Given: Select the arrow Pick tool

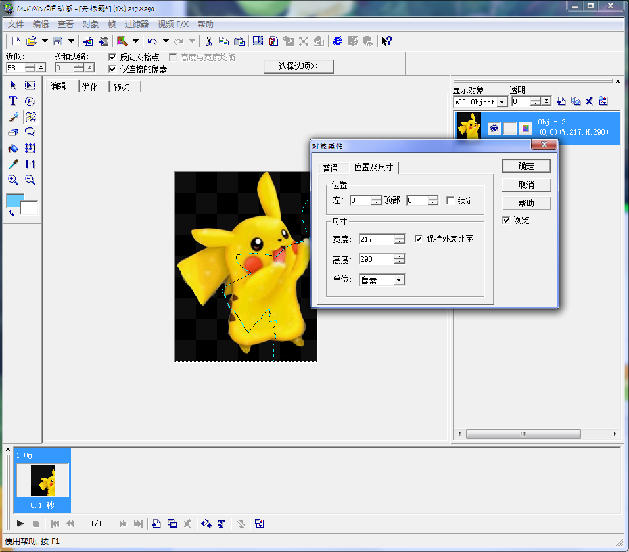Looking at the screenshot, I should click(x=13, y=85).
